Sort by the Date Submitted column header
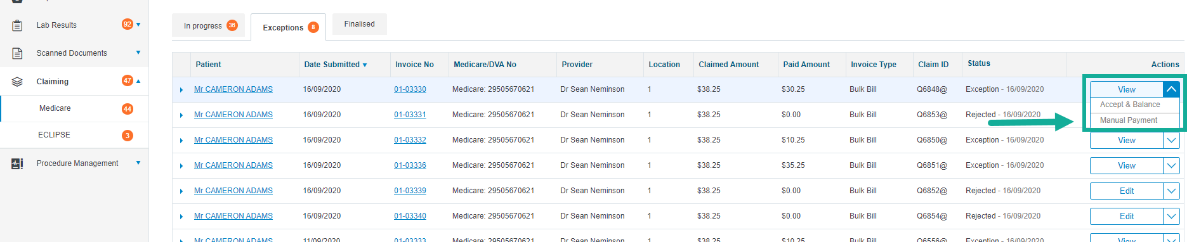The image size is (1194, 242). tap(336, 65)
